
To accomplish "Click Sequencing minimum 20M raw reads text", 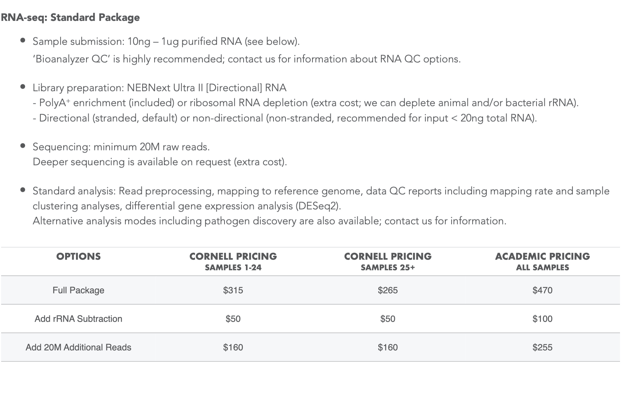I will 121,147.
